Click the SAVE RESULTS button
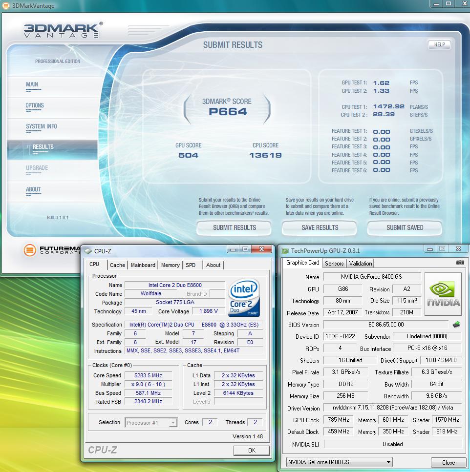 click(320, 228)
